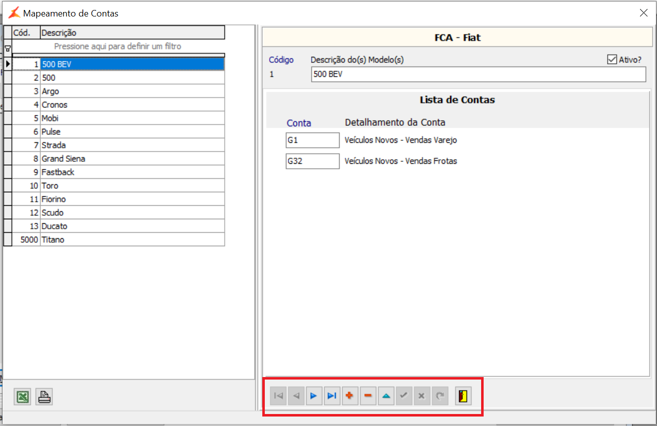Go to first record navigator button

(278, 396)
